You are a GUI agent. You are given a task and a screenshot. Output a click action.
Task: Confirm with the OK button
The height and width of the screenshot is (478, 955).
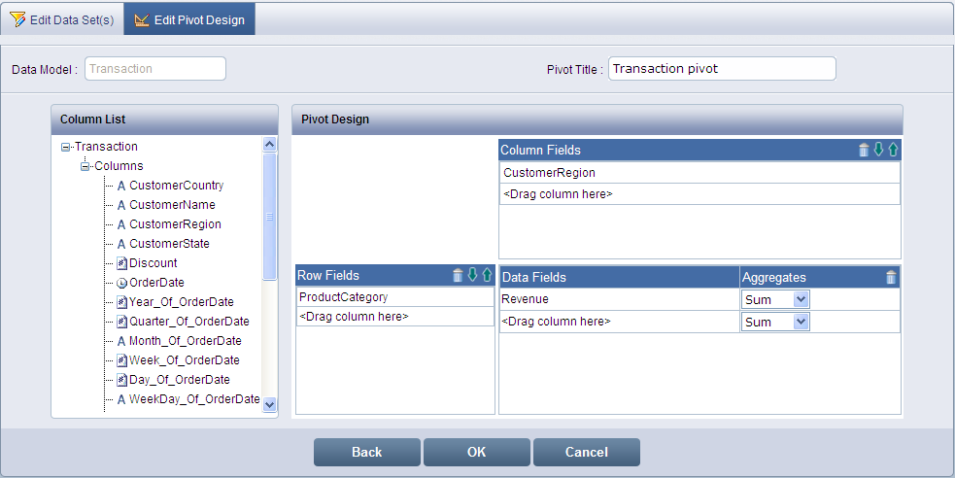[476, 452]
